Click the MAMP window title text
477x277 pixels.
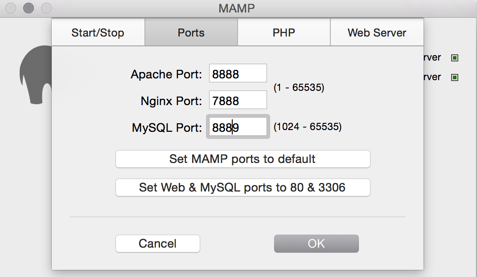tap(236, 8)
